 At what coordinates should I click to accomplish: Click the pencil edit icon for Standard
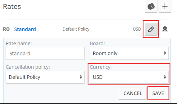(151, 29)
